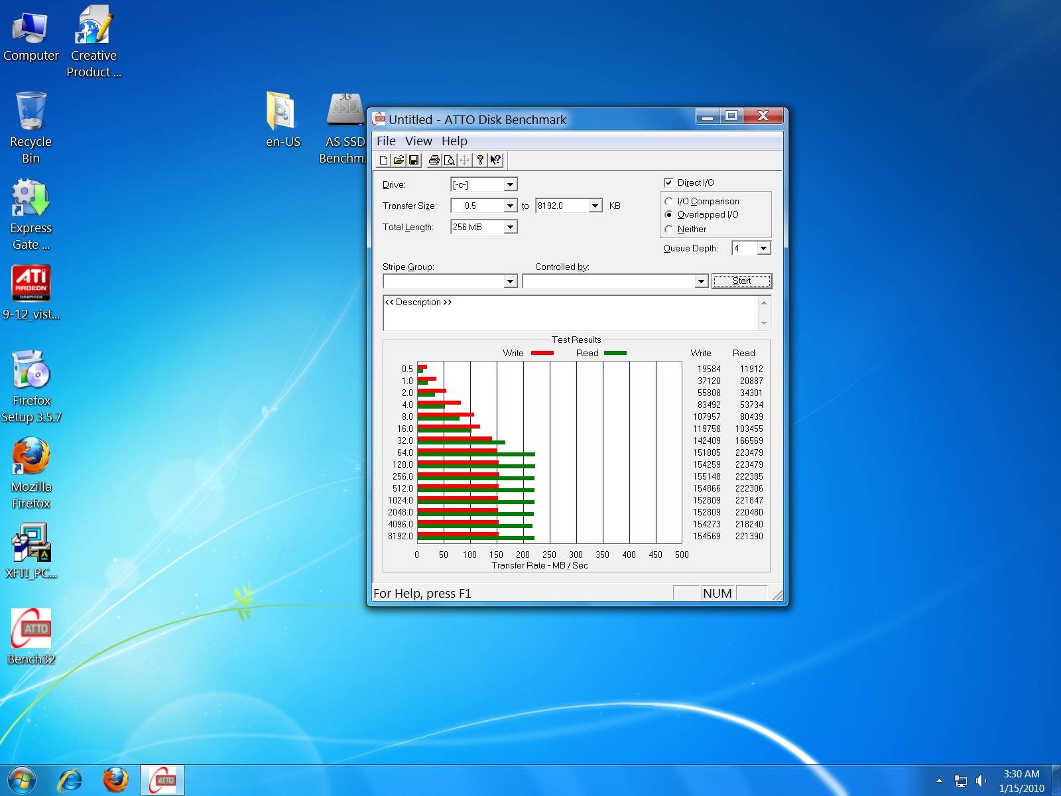1061x796 pixels.
Task: Click the yellow question mark About icon
Action: pos(480,160)
